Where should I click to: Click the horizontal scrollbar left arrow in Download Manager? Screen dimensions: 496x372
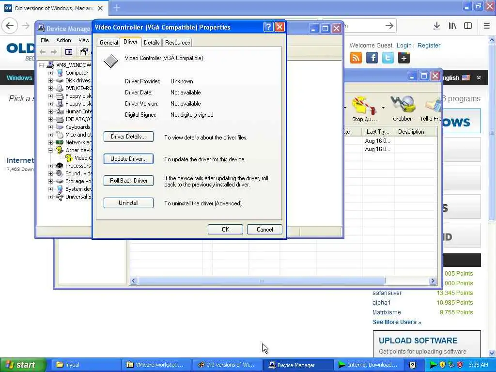click(134, 280)
